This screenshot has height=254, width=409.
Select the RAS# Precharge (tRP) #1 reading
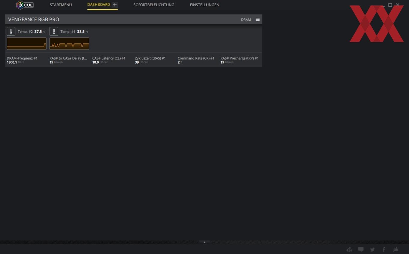239,60
